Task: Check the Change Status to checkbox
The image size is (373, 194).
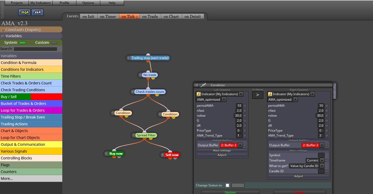Action: (227, 185)
